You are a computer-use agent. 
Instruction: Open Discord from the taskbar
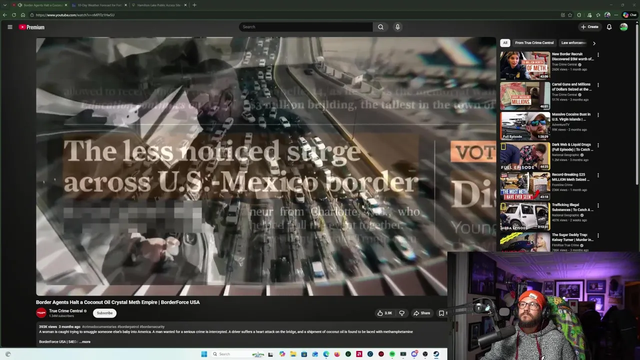coord(414,354)
